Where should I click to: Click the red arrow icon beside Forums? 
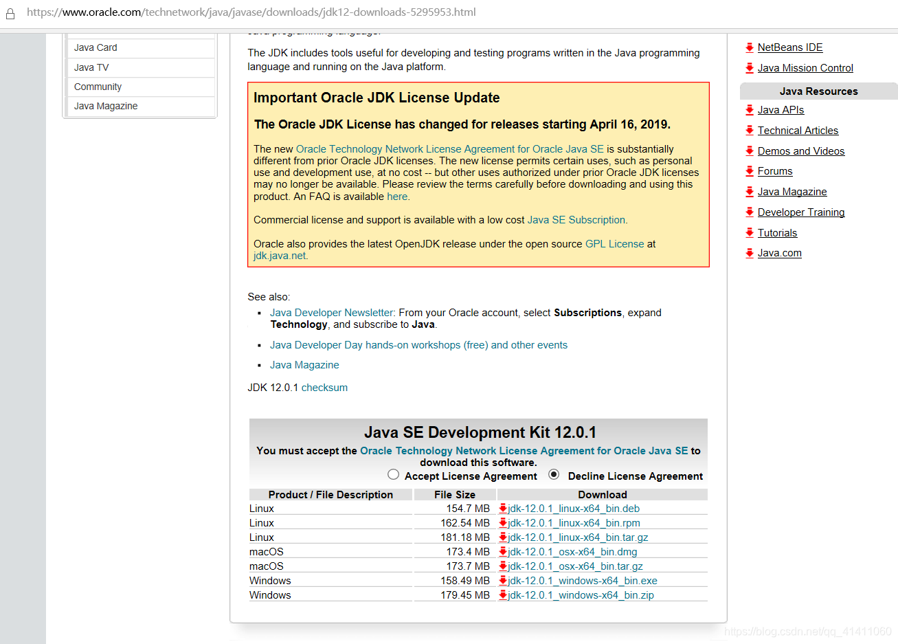[x=750, y=171]
